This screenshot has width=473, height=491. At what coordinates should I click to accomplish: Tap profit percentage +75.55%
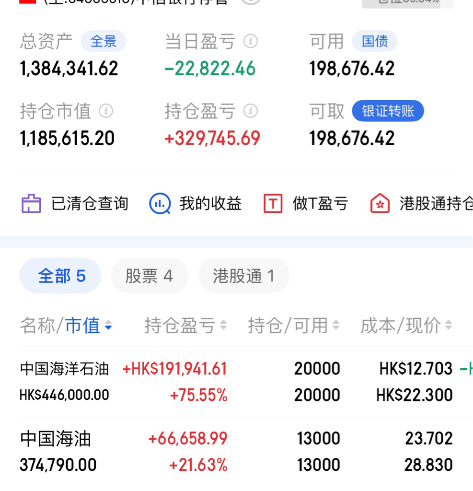click(x=198, y=395)
